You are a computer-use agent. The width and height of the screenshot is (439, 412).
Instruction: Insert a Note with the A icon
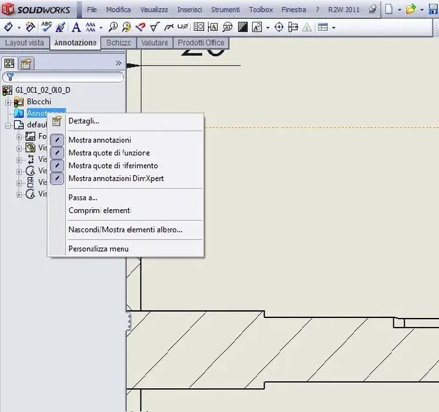[x=76, y=27]
